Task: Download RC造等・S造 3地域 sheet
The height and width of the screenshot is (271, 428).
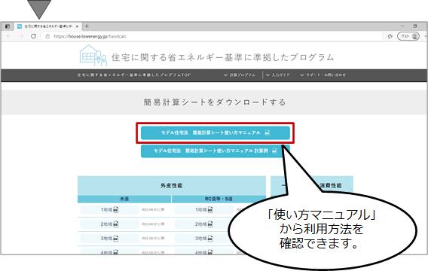Action: pyautogui.click(x=204, y=239)
